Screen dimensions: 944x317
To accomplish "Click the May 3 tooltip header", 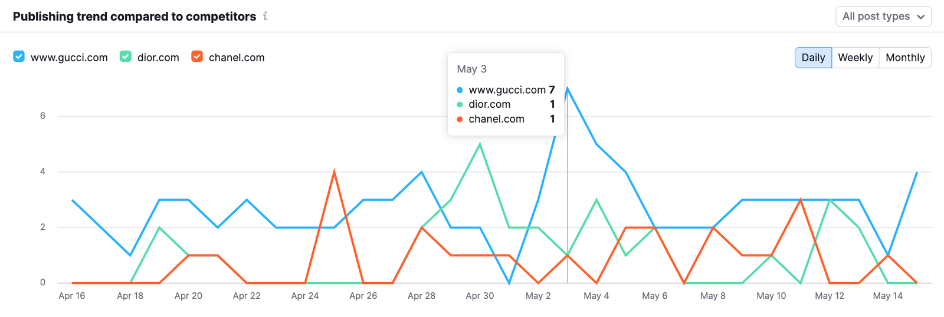I will (x=472, y=69).
